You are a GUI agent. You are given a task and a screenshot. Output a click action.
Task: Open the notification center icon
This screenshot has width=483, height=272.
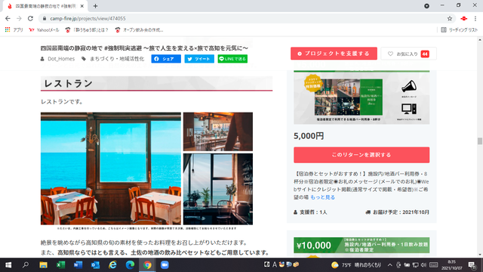coord(472,265)
